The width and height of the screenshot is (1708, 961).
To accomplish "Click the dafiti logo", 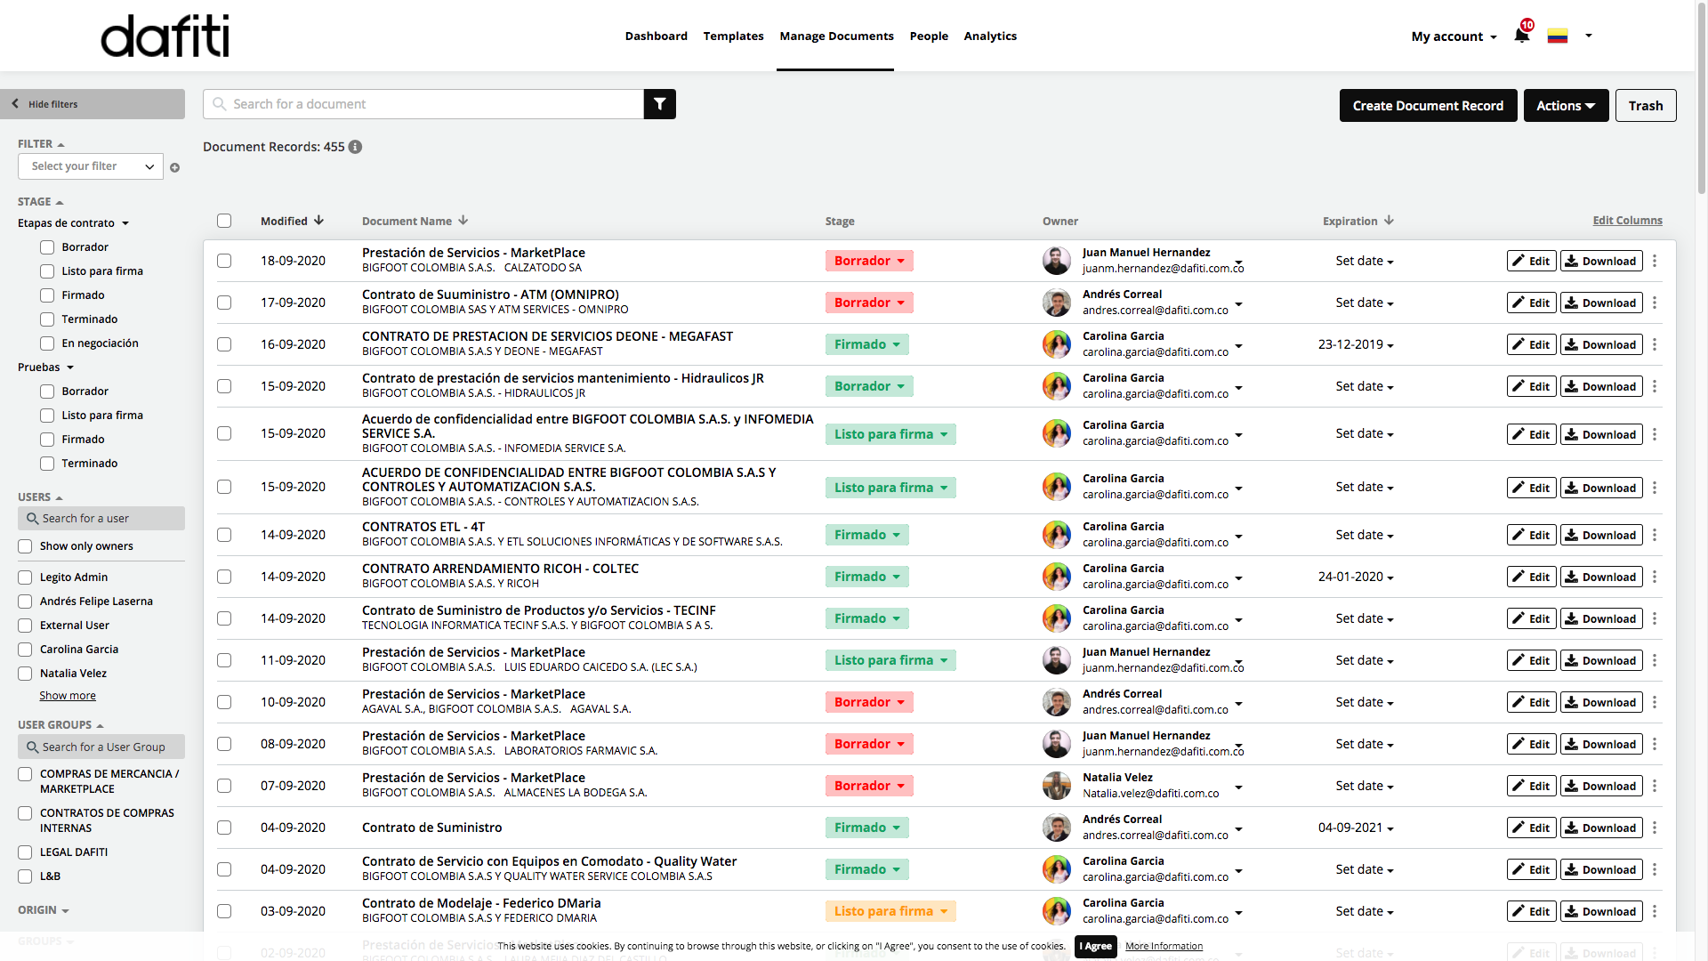I will click(165, 36).
